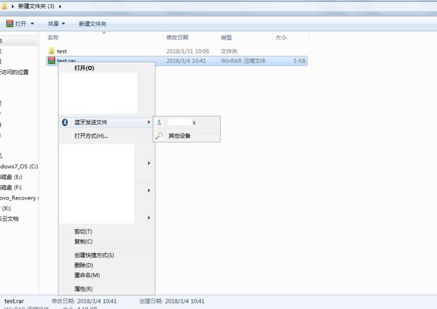Select 剪切(T) in context menu
This screenshot has height=309, width=437.
tap(83, 231)
